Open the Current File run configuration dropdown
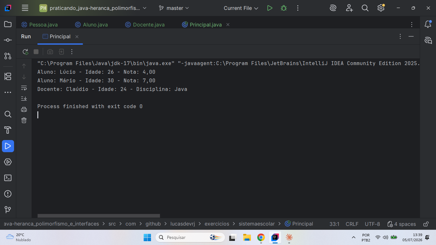The height and width of the screenshot is (245, 436). point(241,8)
